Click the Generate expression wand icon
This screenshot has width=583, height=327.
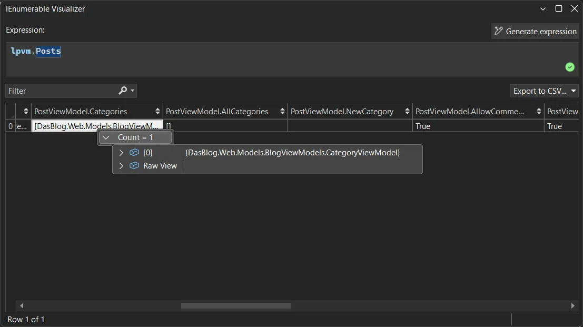point(498,31)
